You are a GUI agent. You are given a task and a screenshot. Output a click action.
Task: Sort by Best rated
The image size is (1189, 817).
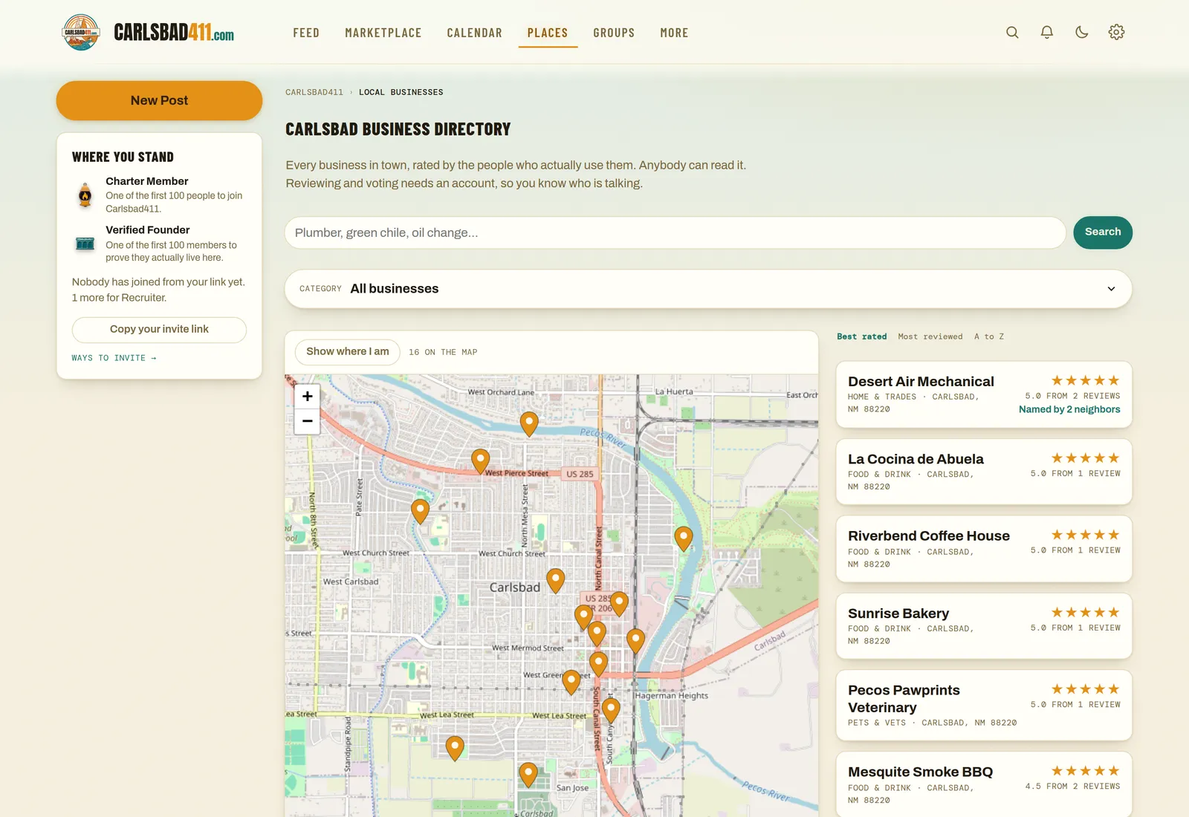[862, 336]
